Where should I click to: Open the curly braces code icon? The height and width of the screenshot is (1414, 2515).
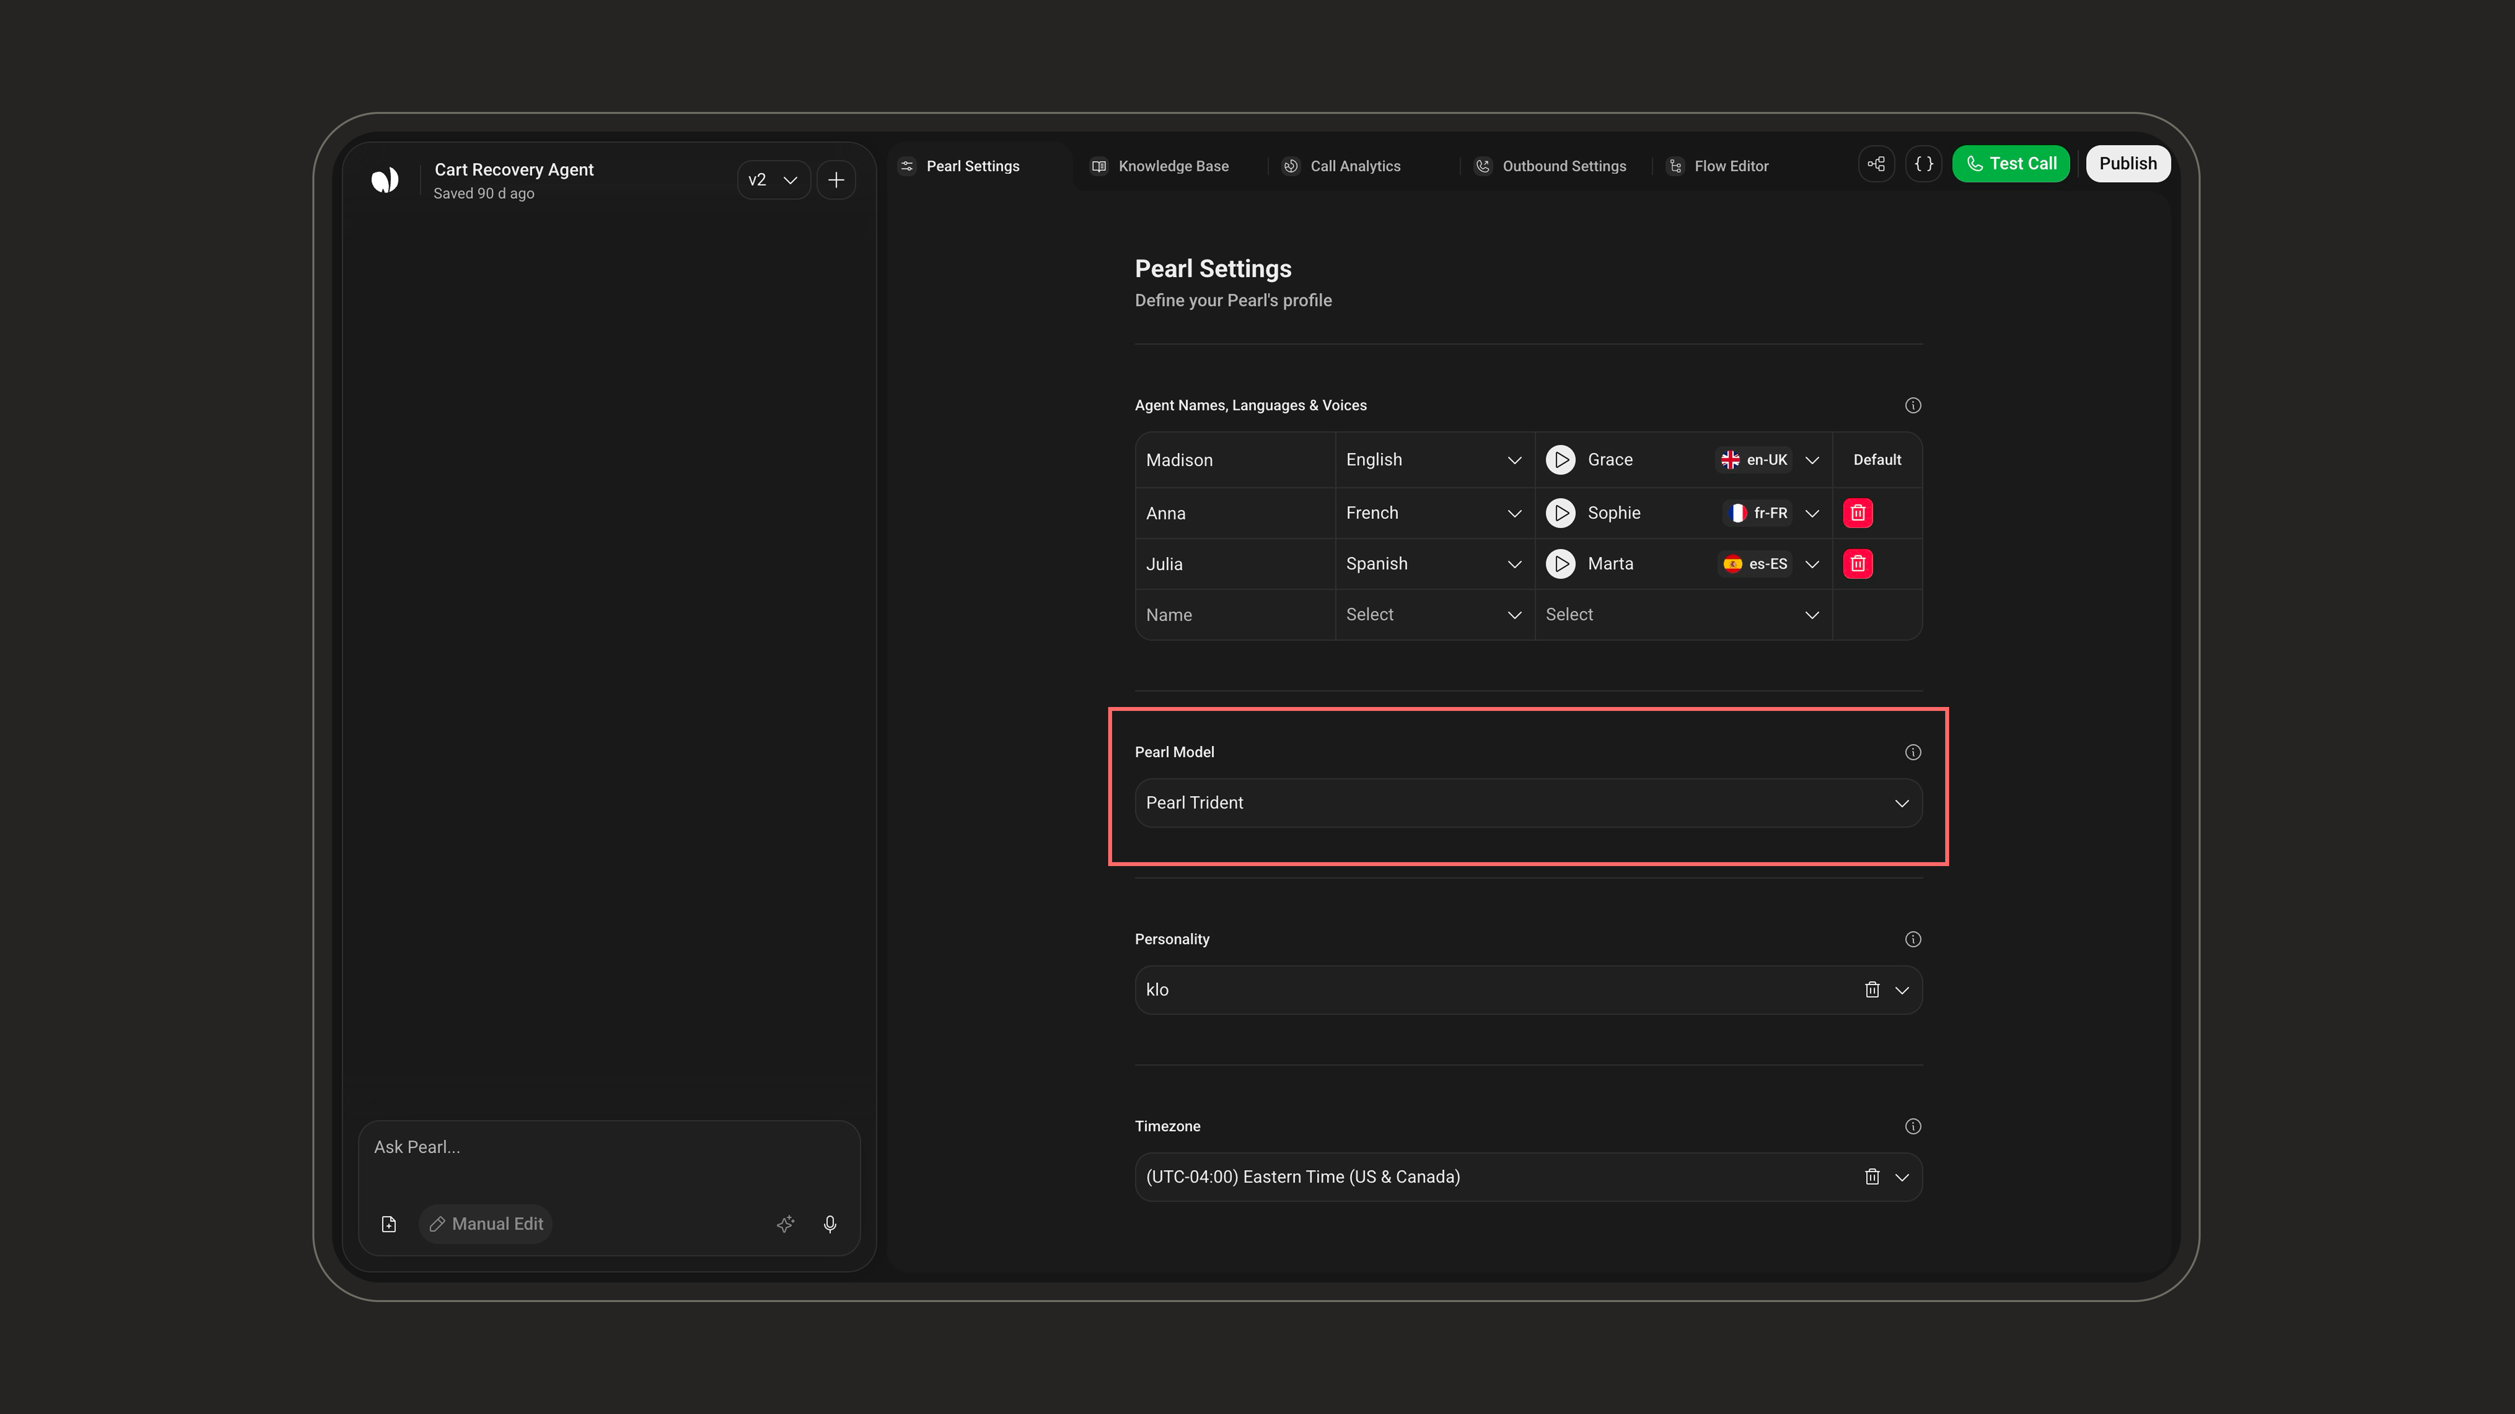click(1924, 164)
